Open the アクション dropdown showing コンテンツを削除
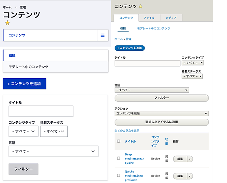The height and width of the screenshot is (183, 227). tap(162, 113)
